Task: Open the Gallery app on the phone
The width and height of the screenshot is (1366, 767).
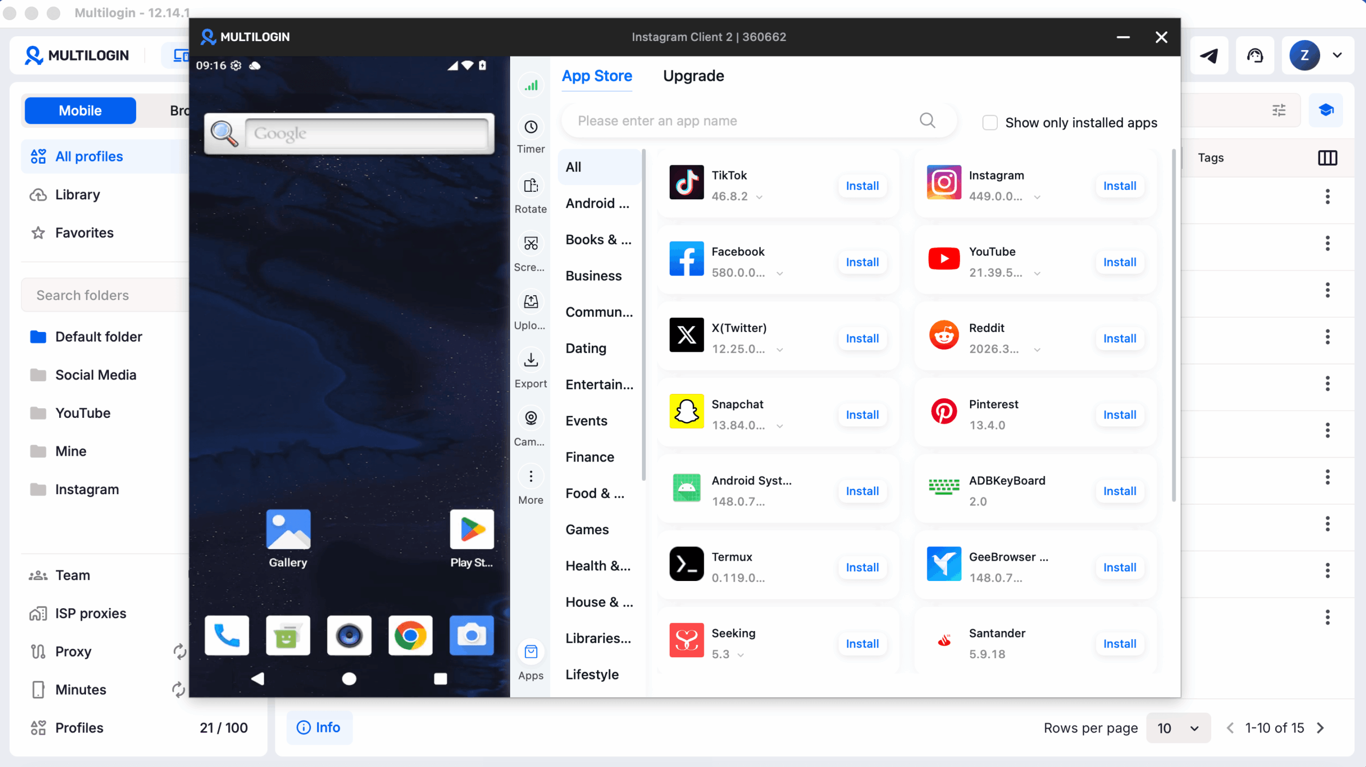Action: tap(288, 538)
